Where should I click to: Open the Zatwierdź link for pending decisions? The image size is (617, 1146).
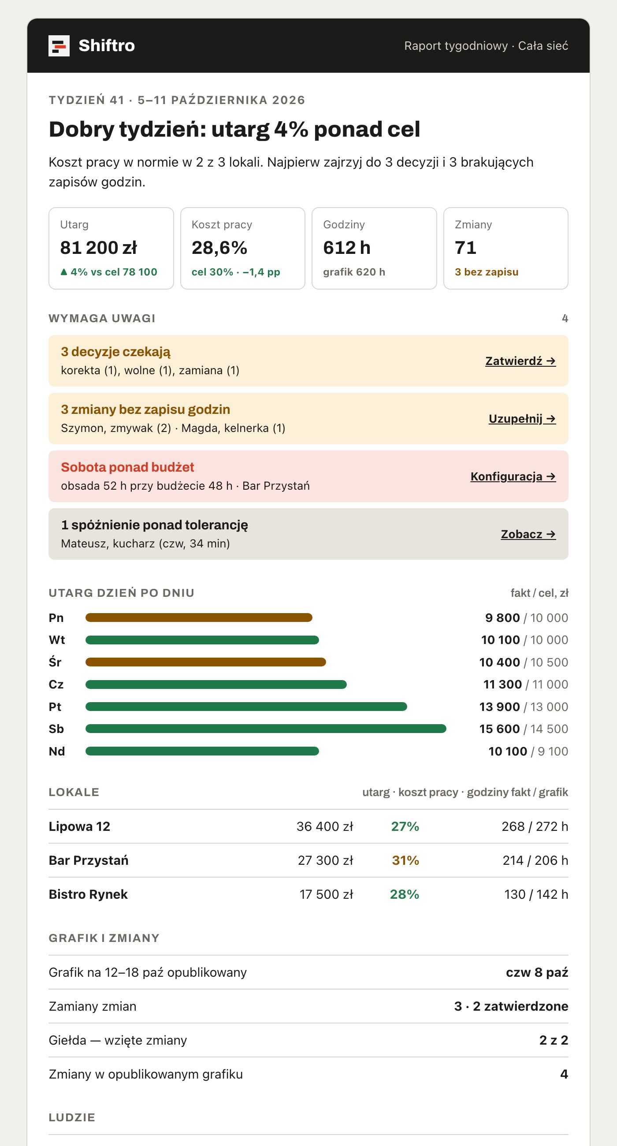tap(520, 361)
